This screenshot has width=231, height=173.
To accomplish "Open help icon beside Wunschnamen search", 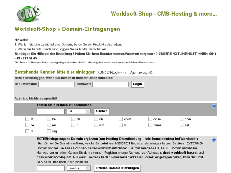I will pos(214,106).
